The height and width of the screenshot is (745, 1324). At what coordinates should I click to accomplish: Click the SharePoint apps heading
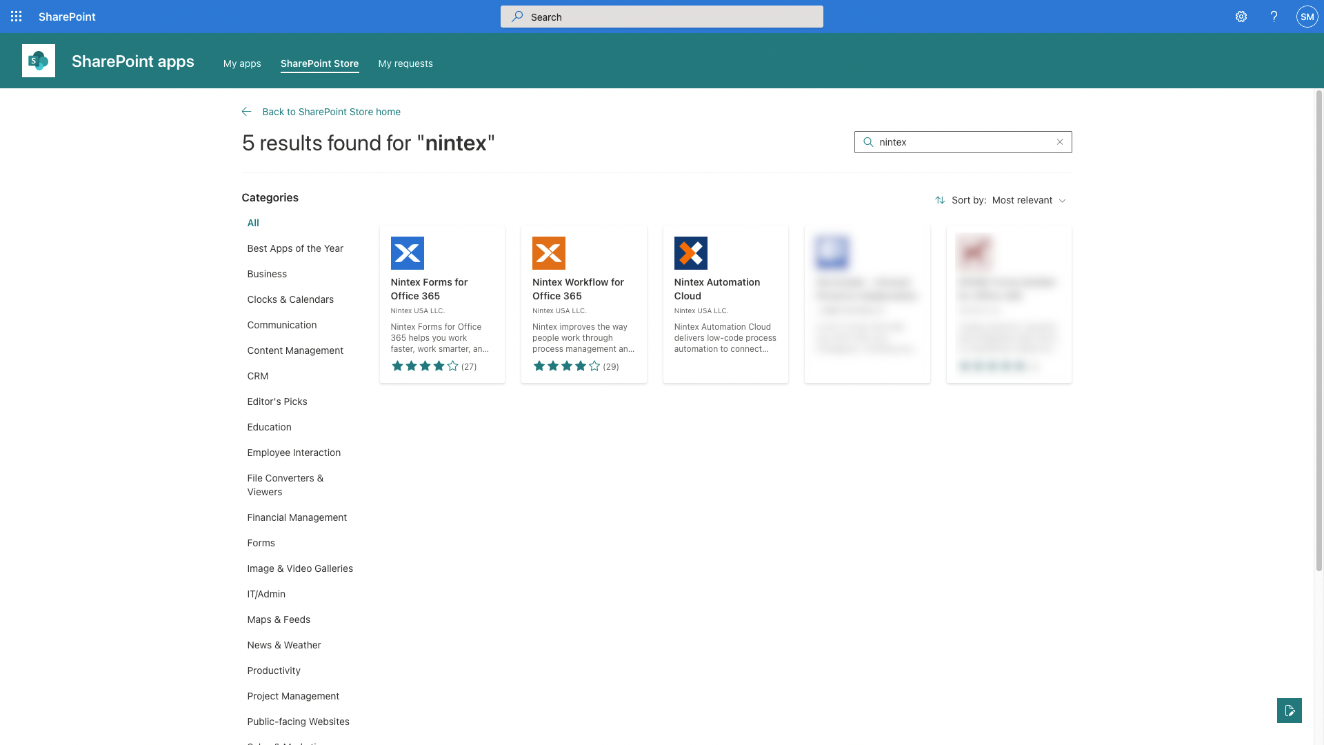pyautogui.click(x=133, y=61)
